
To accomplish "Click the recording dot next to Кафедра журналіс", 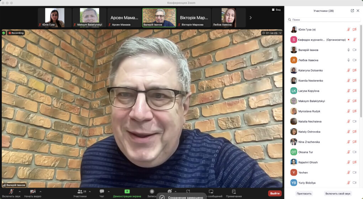I will [x=348, y=40].
